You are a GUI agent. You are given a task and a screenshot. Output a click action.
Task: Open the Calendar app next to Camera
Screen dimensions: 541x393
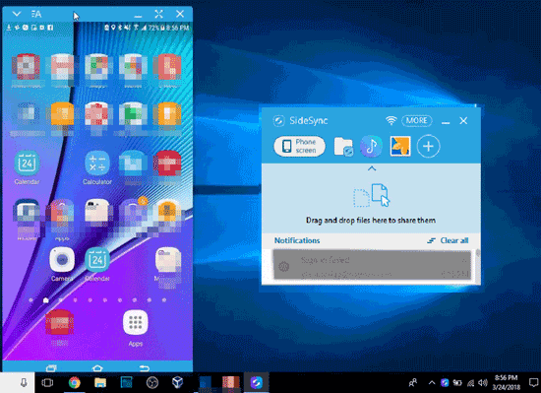point(97,264)
